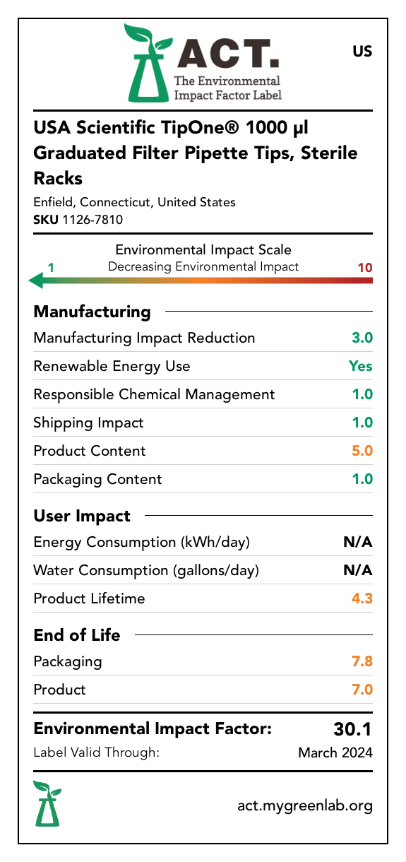
Task: Open the act.mygreenlab.org link
Action: click(x=305, y=805)
